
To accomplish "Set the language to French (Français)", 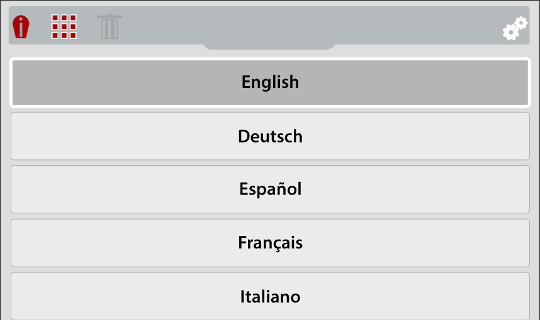I will pyautogui.click(x=270, y=243).
